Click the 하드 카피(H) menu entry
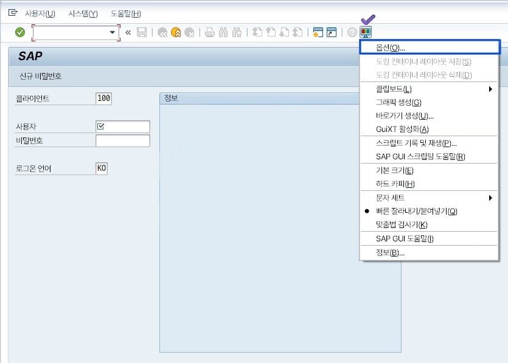The height and width of the screenshot is (363, 508). click(395, 184)
